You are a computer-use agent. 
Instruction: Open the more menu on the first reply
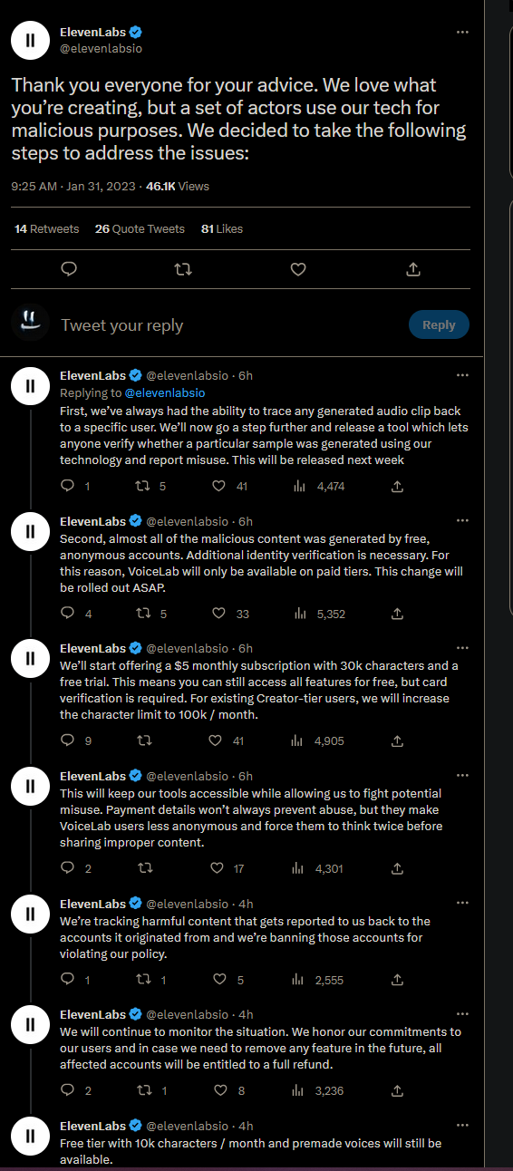(463, 374)
